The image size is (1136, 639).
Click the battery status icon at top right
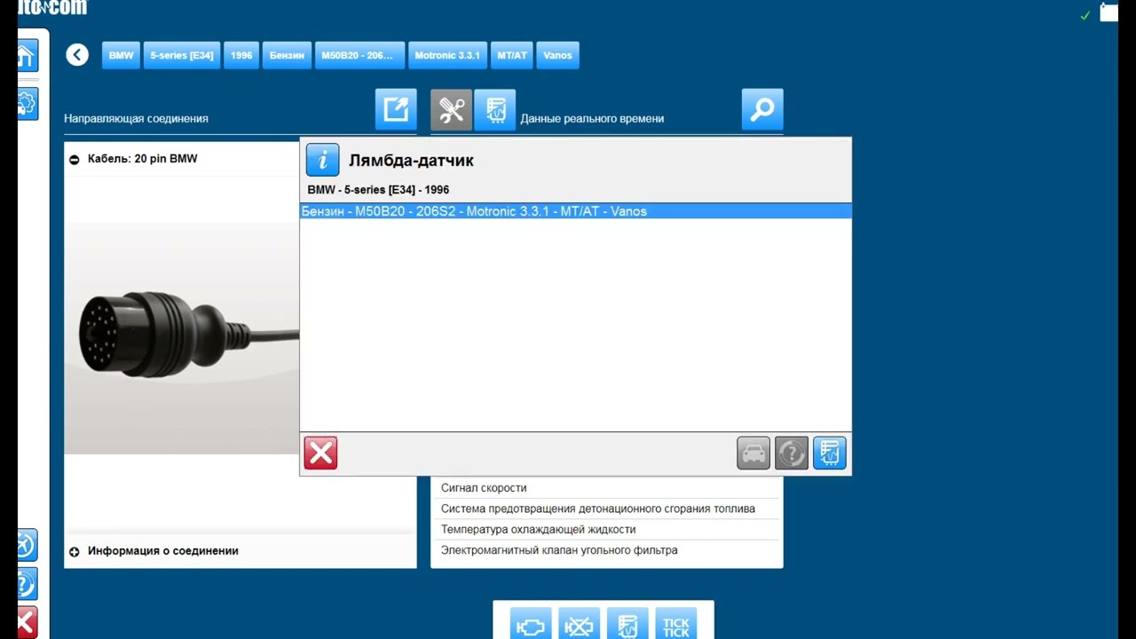click(x=1108, y=12)
